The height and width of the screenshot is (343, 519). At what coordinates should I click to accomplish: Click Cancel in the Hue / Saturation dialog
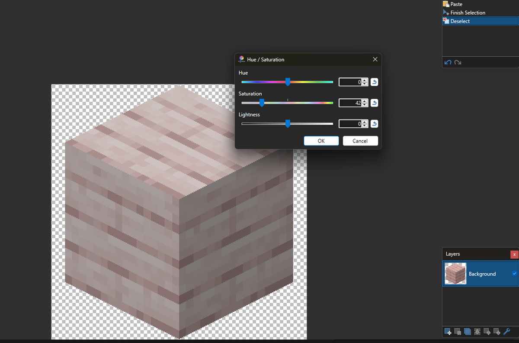pos(360,141)
